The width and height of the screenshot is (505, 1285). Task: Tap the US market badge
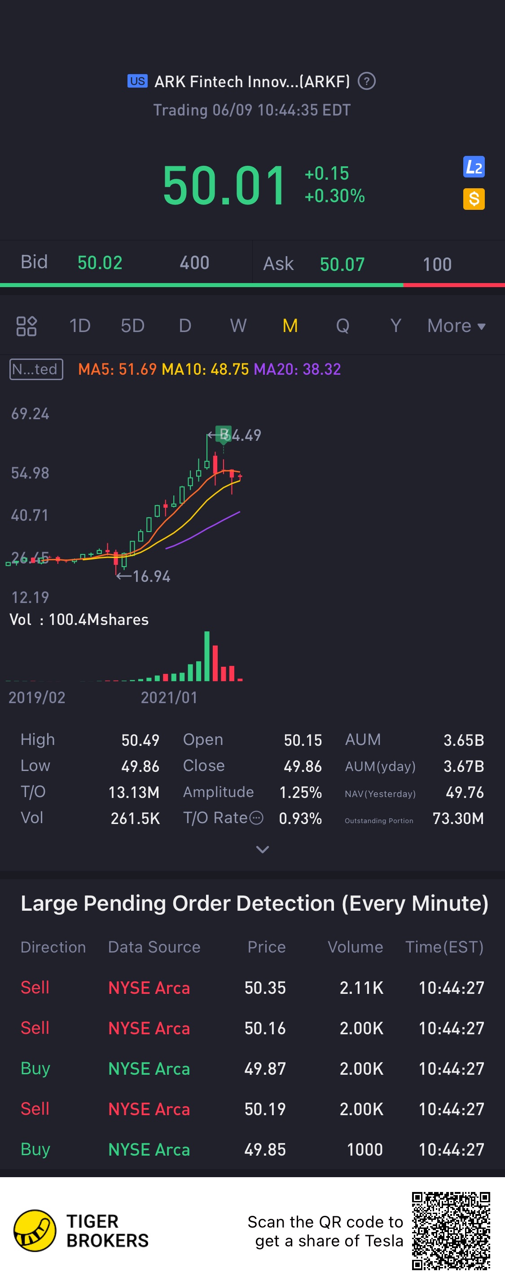tap(137, 81)
